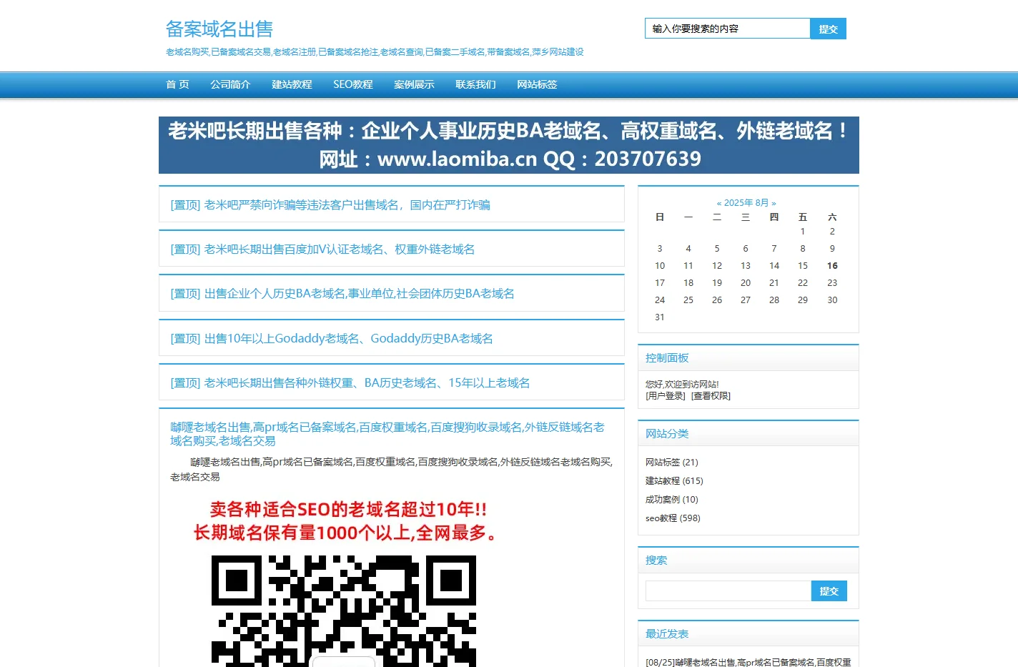Submit sidebar search with 提交 button
The image size is (1018, 667).
[x=829, y=591]
